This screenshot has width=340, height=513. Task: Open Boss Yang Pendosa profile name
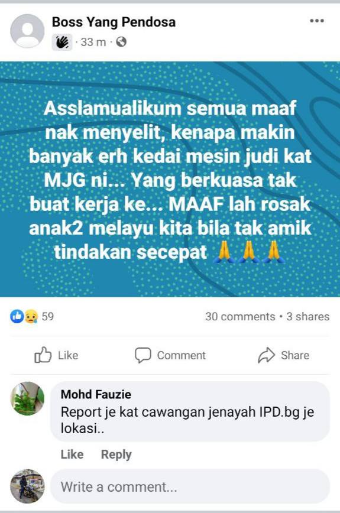pos(114,22)
